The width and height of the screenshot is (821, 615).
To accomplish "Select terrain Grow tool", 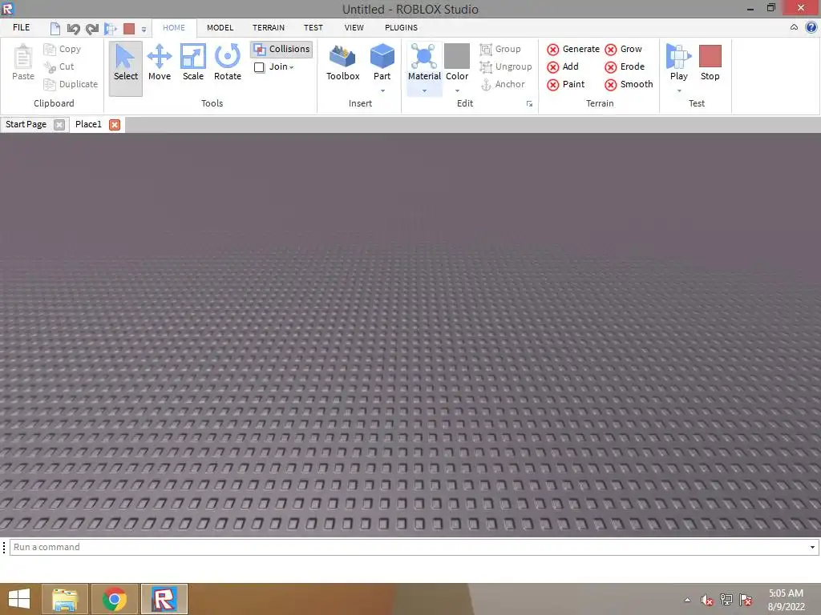I will 623,49.
